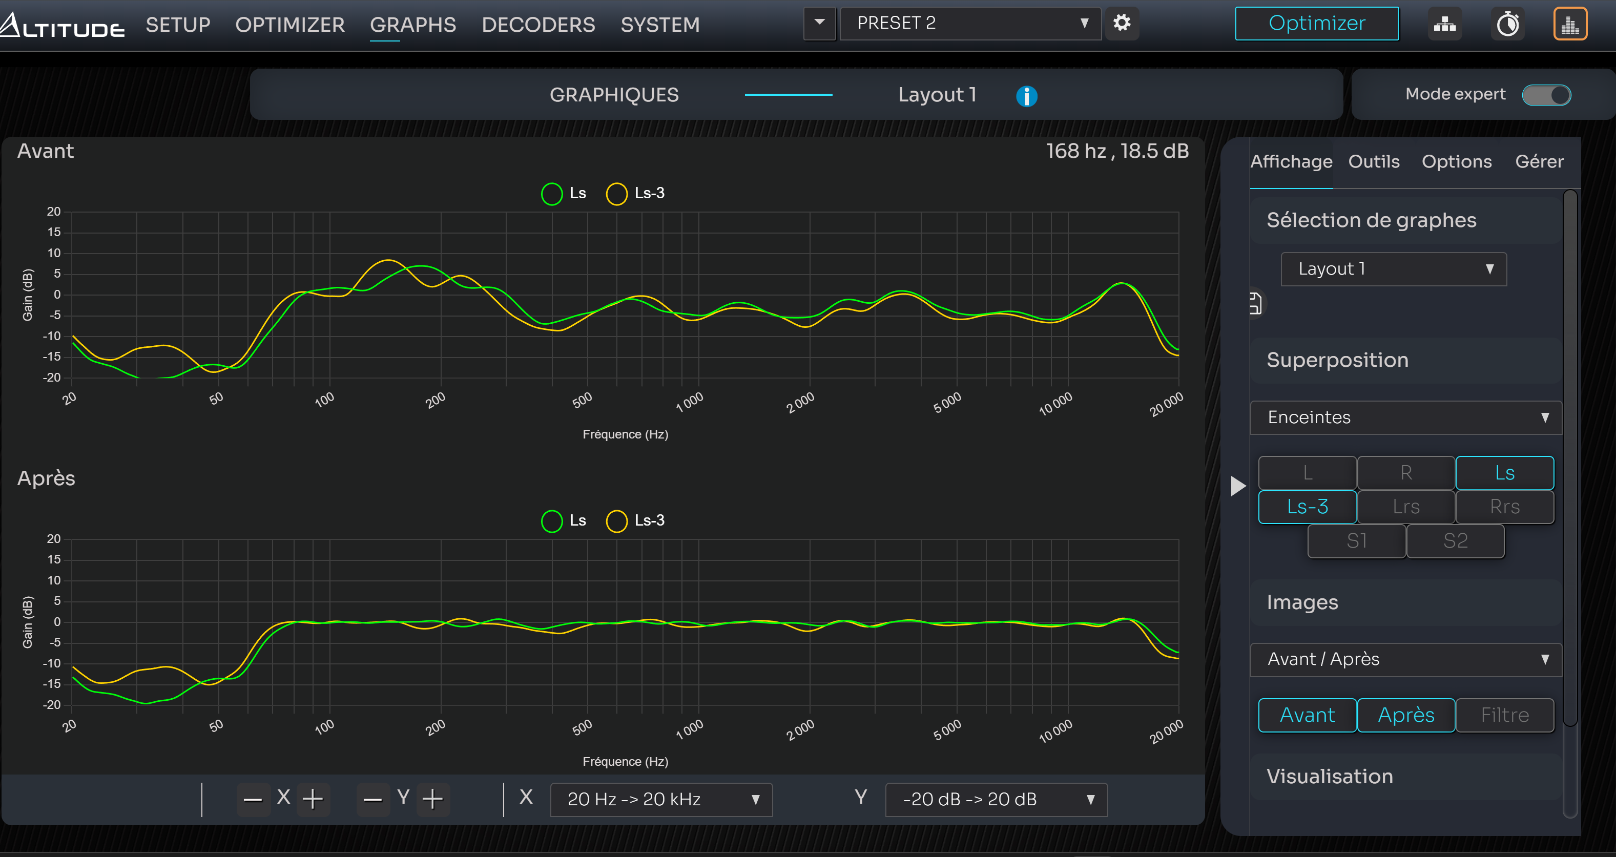Open the Enceintes superposition dropdown
The height and width of the screenshot is (857, 1616).
[x=1406, y=417]
